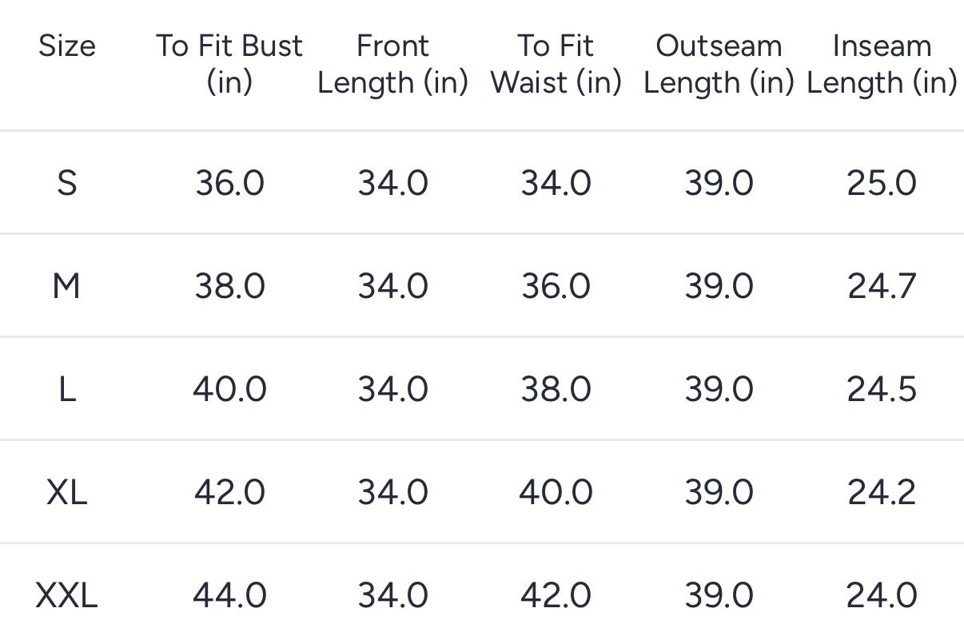The width and height of the screenshot is (964, 644).
Task: Select the L size row label
Action: click(x=67, y=389)
